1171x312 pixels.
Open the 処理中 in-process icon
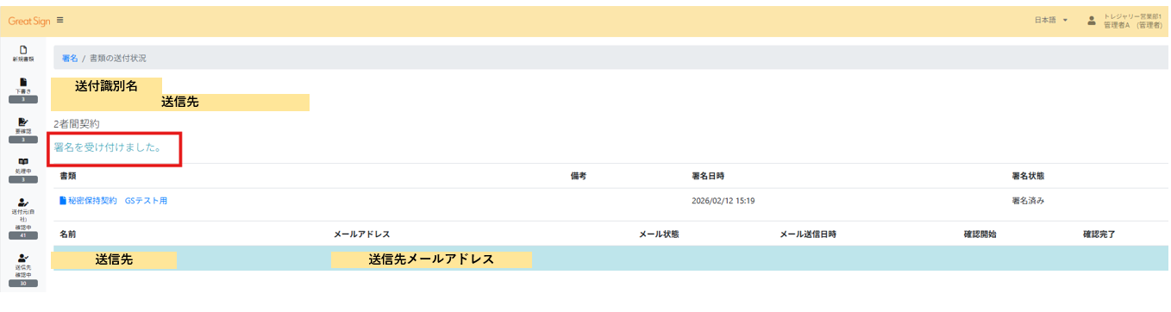[23, 161]
